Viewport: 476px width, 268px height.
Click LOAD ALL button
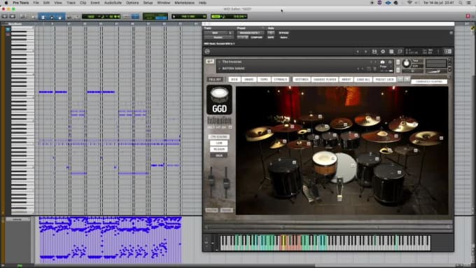click(363, 80)
